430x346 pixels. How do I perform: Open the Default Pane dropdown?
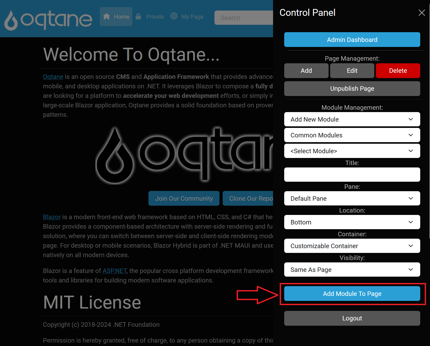point(352,198)
